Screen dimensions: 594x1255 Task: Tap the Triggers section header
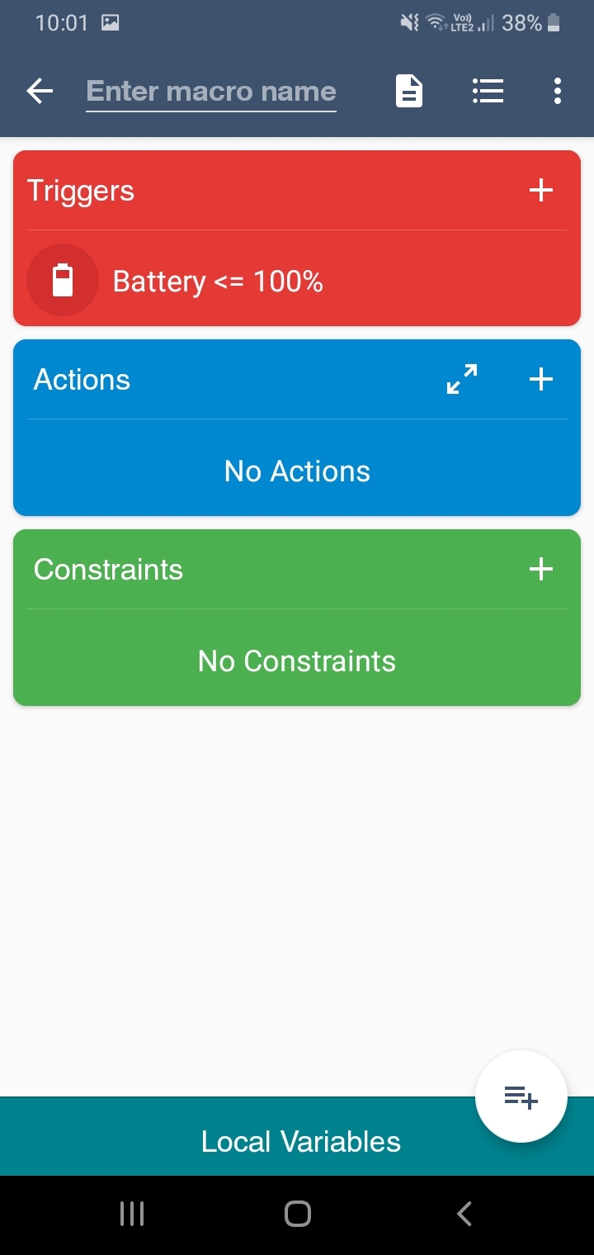tap(81, 191)
